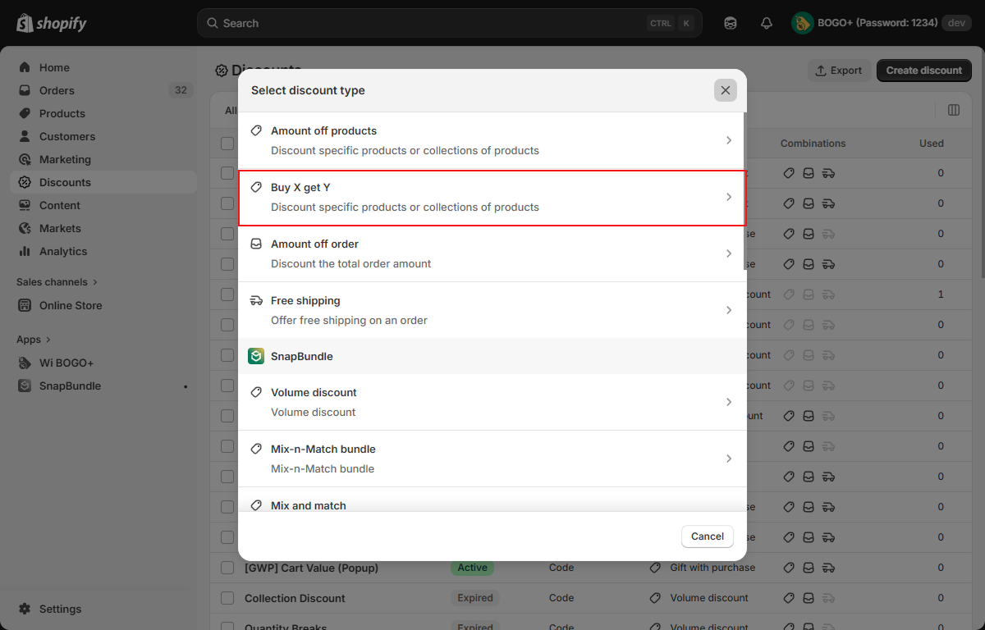
Task: Click the Create discount button
Action: (x=923, y=71)
